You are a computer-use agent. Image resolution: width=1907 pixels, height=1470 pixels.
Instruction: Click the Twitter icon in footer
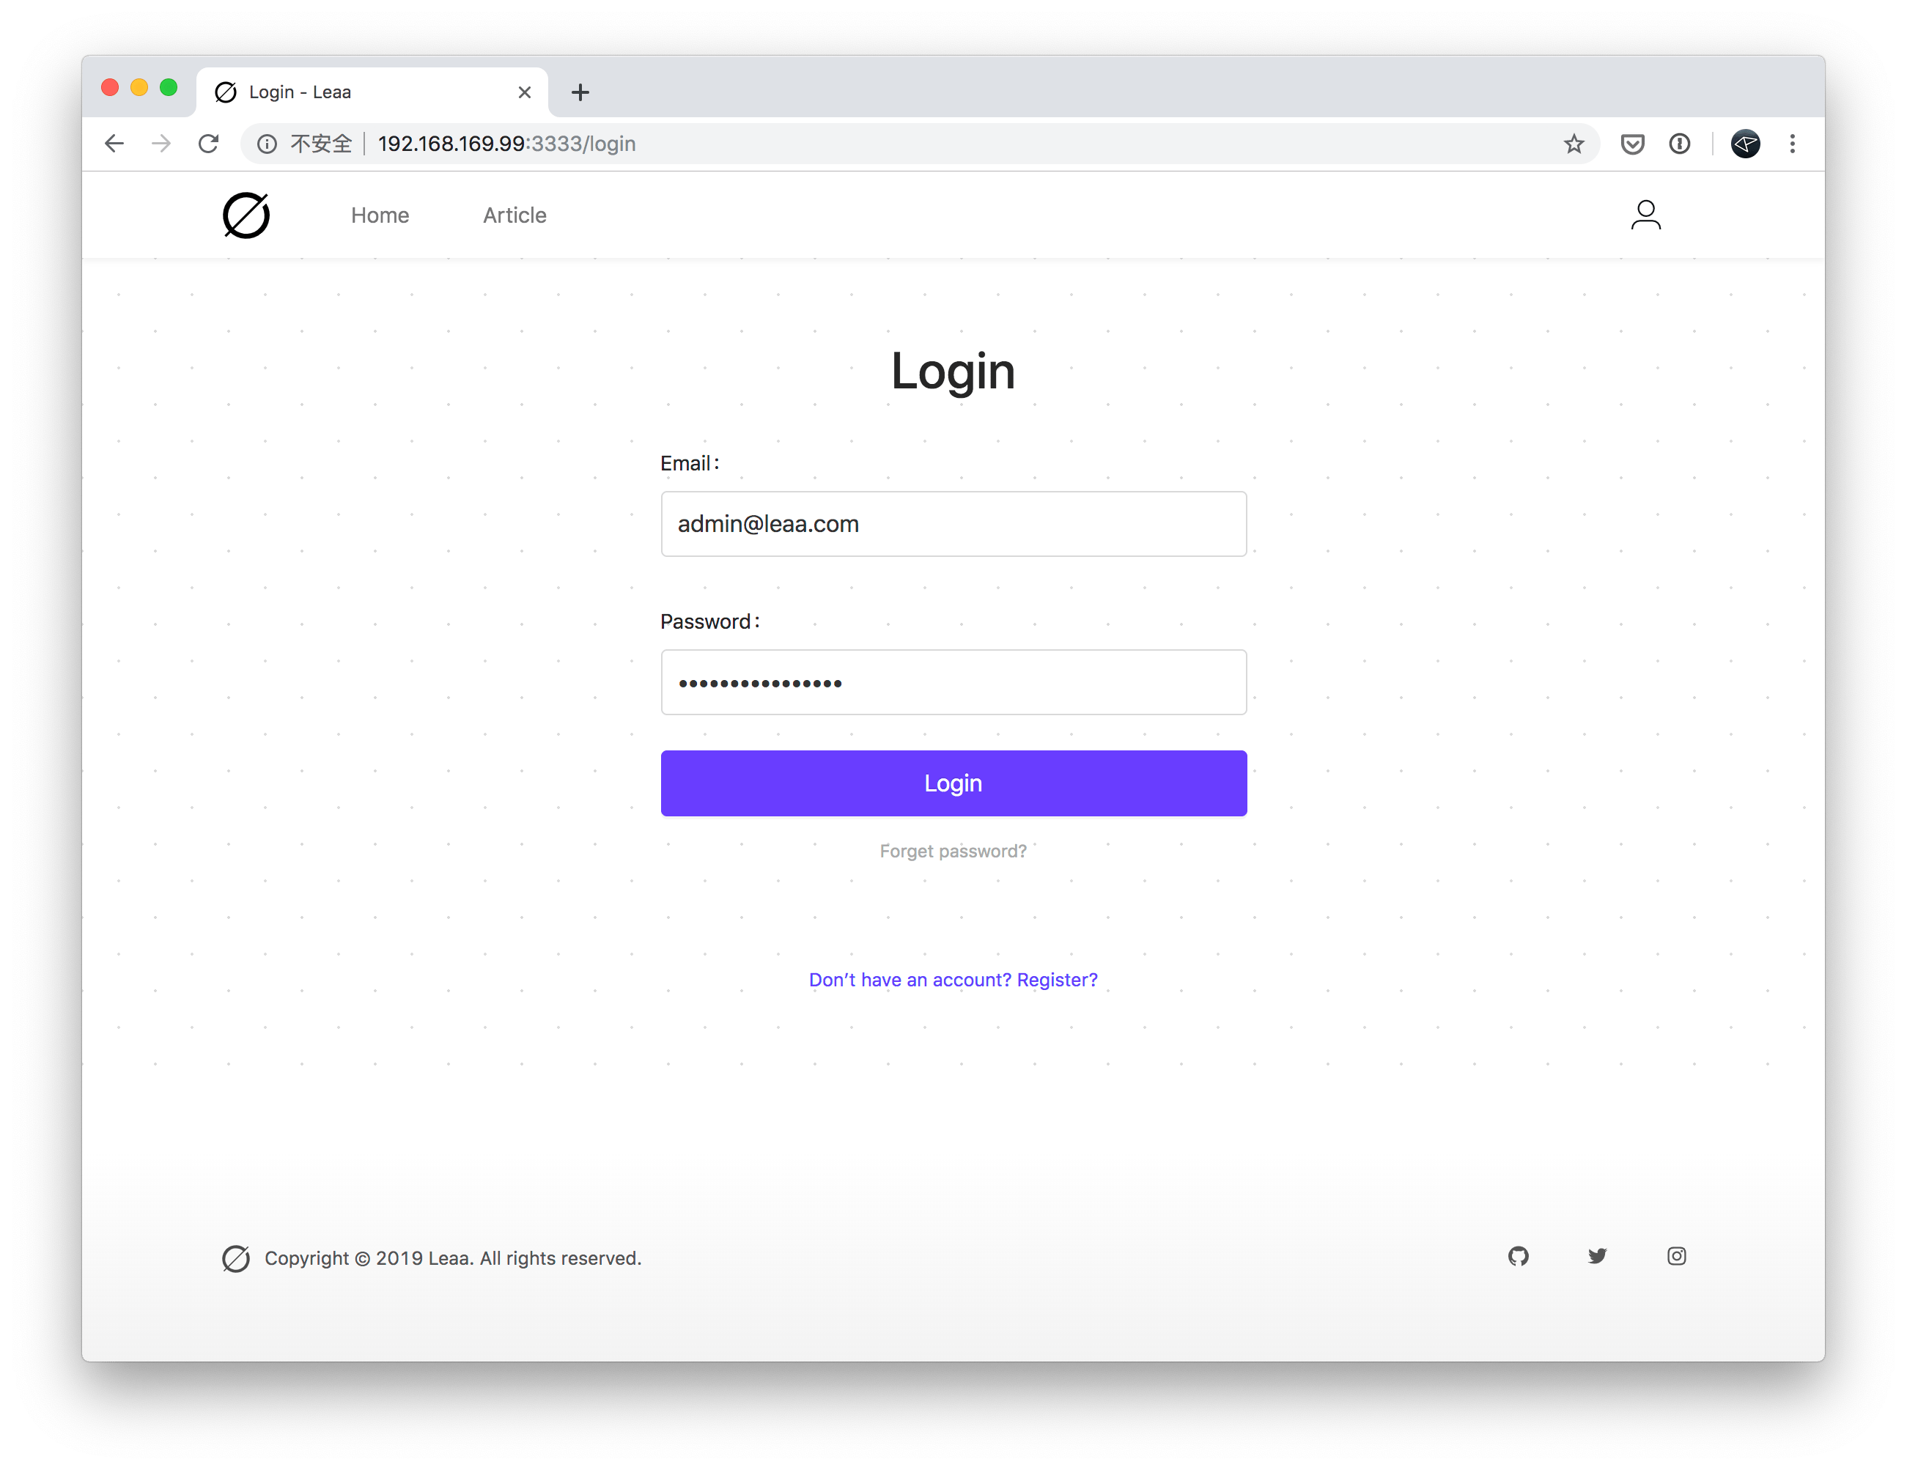coord(1598,1257)
